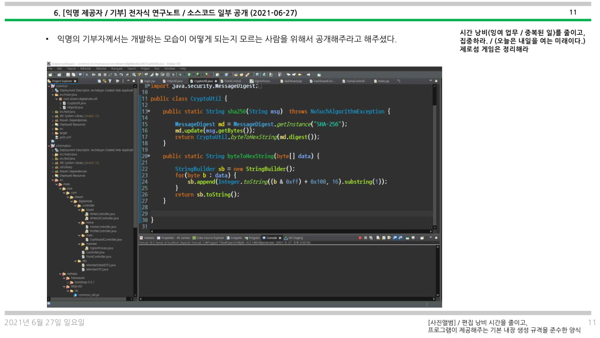Switch to the HttpUtil.java editor tab
This screenshot has width=600, height=338.
[x=173, y=82]
